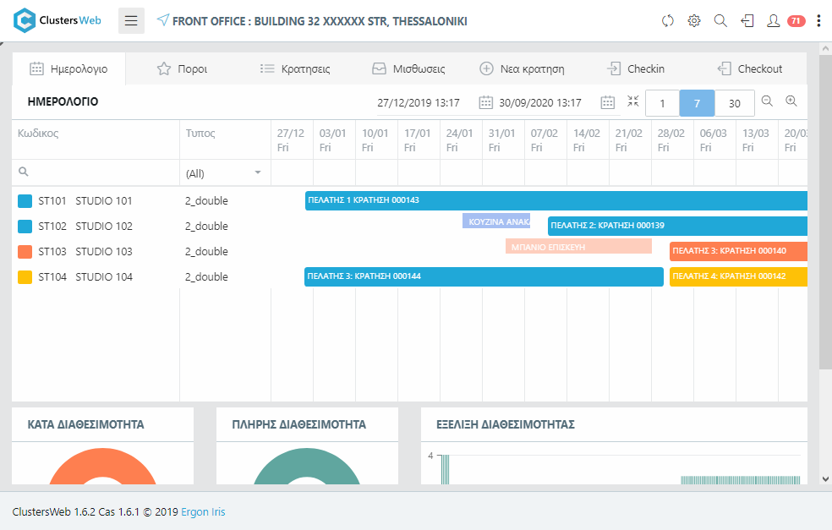Click the refresh sync icon

pyautogui.click(x=668, y=21)
